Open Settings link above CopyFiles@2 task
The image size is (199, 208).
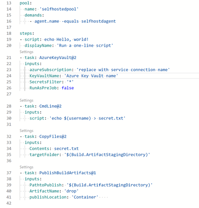[x=26, y=131]
